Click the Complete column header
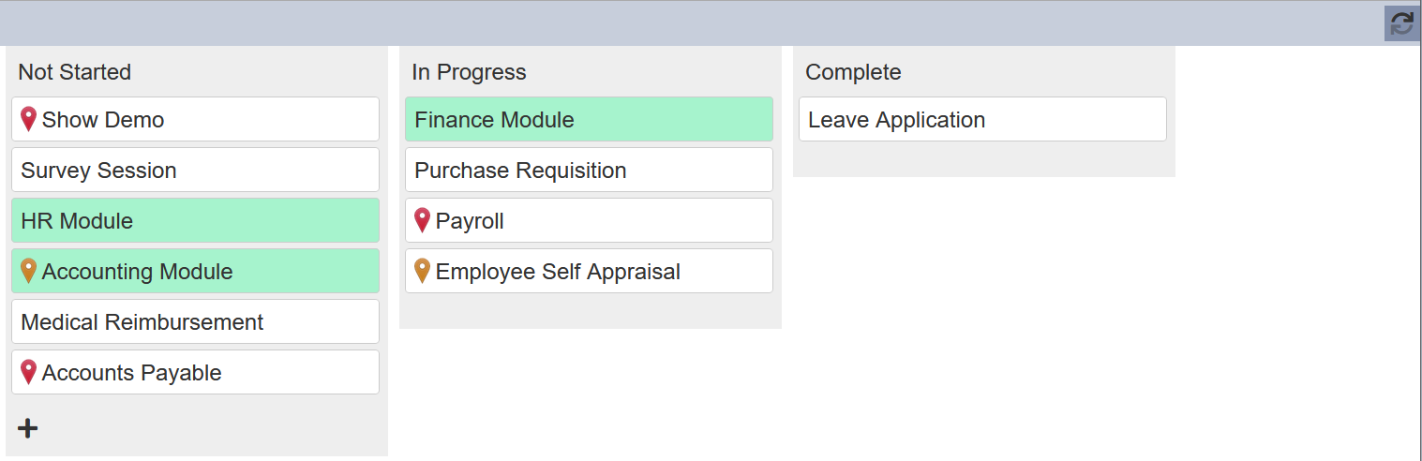The image size is (1422, 461). 853,72
